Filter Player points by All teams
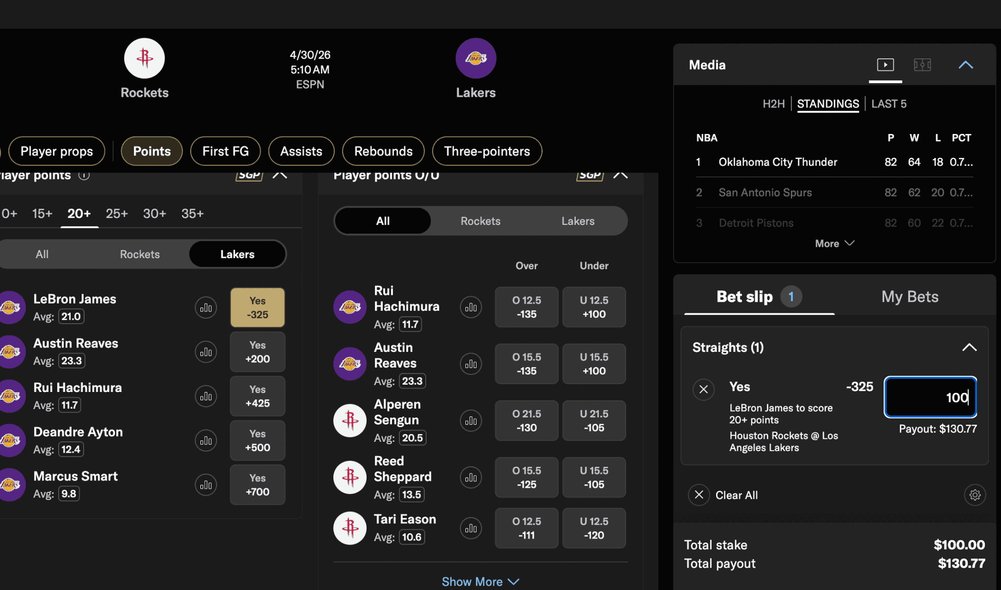This screenshot has width=1001, height=590. coord(42,254)
